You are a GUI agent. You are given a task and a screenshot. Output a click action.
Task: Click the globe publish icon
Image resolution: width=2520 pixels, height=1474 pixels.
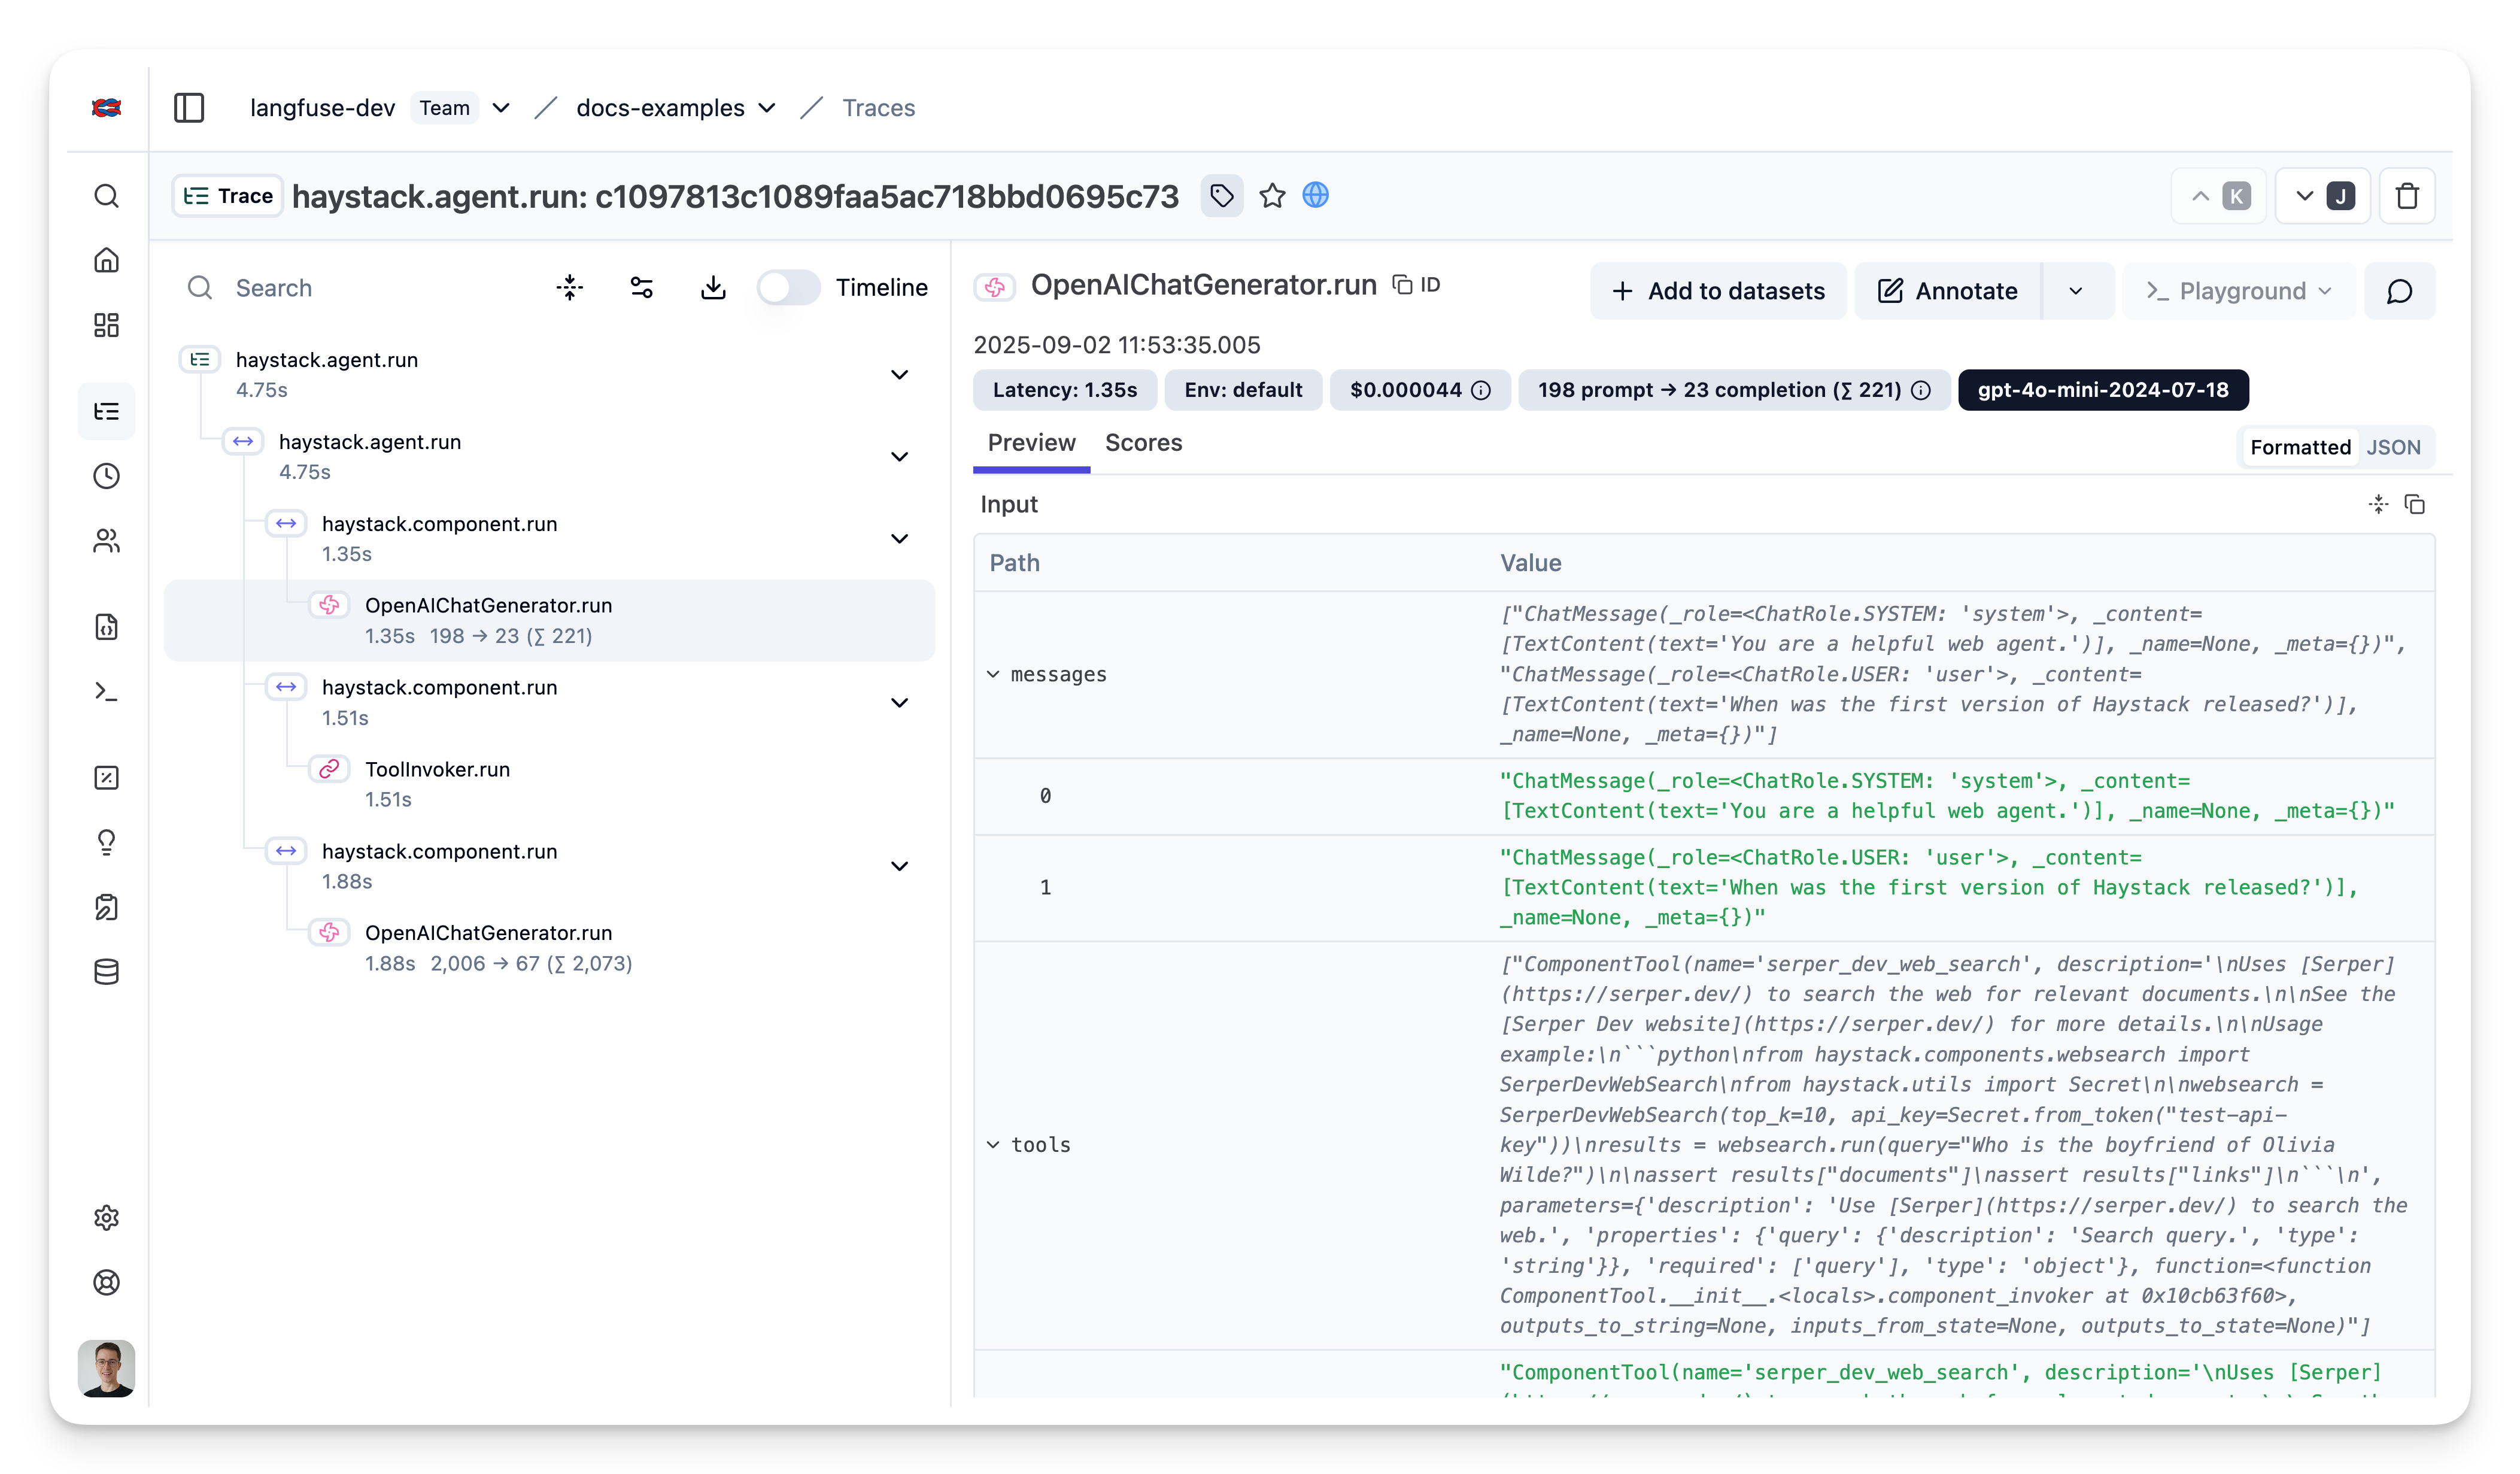[x=1316, y=196]
